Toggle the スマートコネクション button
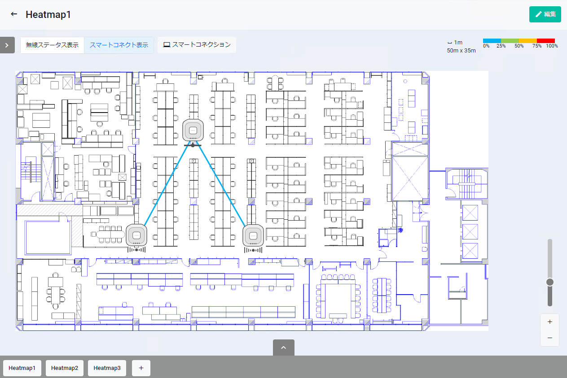Viewport: 567px width, 378px height. point(197,45)
